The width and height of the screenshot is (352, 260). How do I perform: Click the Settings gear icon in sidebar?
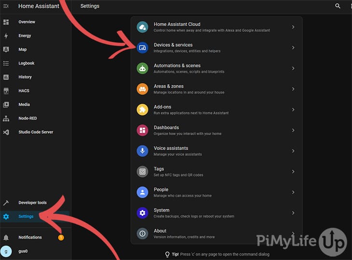click(6, 217)
